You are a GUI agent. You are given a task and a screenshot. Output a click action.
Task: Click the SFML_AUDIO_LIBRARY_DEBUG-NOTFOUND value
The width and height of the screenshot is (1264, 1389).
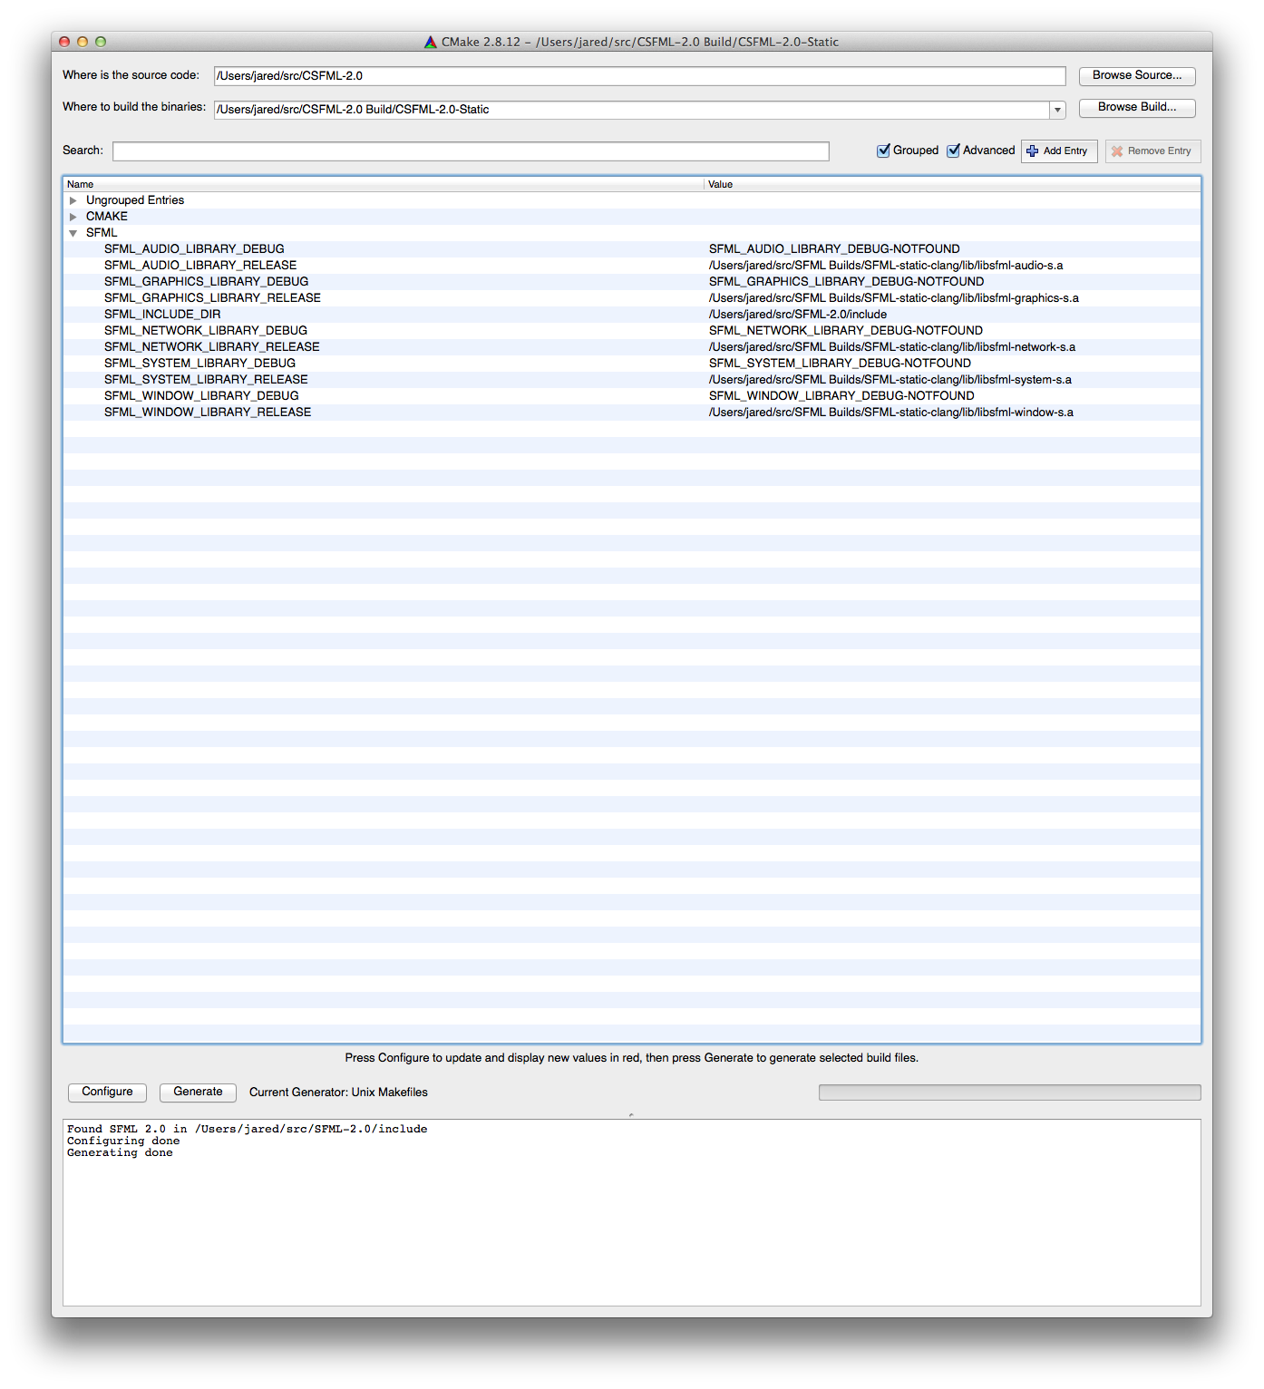pyautogui.click(x=834, y=249)
